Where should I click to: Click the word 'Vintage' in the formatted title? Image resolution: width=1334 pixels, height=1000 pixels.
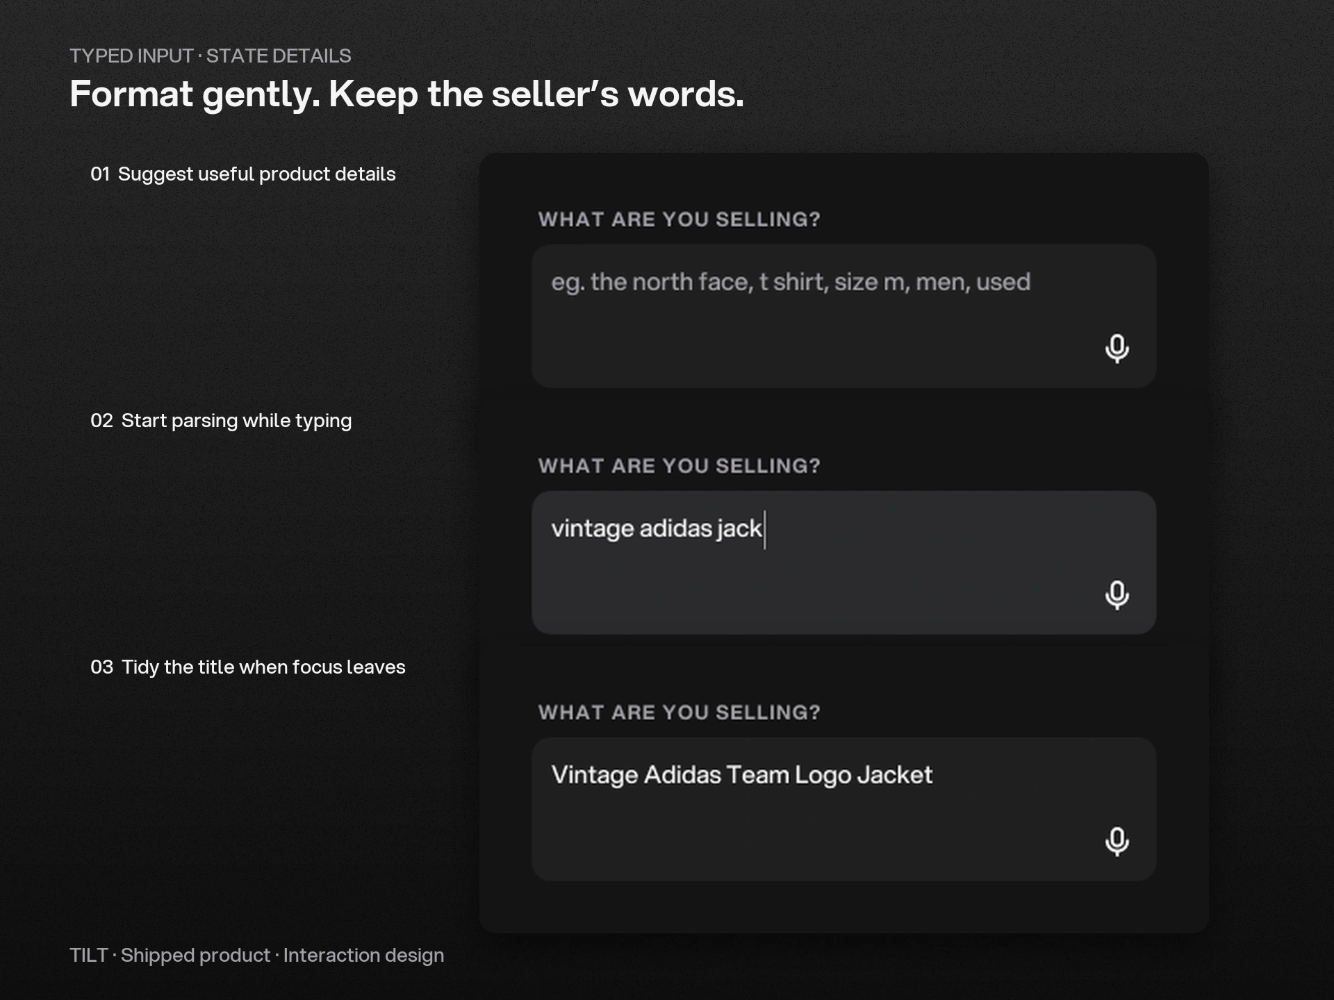(595, 775)
